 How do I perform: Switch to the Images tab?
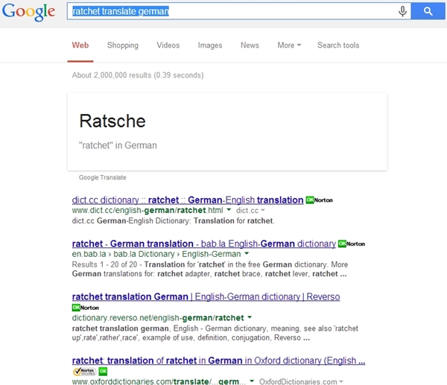pyautogui.click(x=209, y=45)
